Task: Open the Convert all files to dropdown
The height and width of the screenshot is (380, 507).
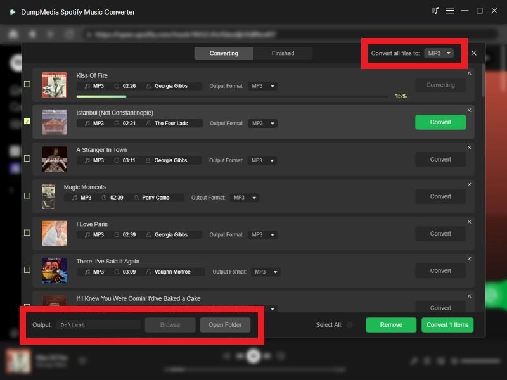Action: [439, 53]
